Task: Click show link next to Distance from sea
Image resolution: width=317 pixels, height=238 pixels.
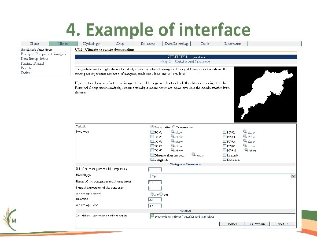Action: click(200, 156)
